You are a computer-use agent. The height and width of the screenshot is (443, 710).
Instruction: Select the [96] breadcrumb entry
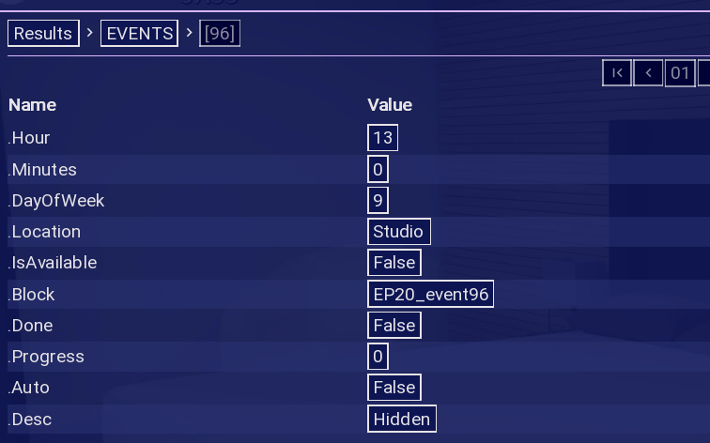219,34
